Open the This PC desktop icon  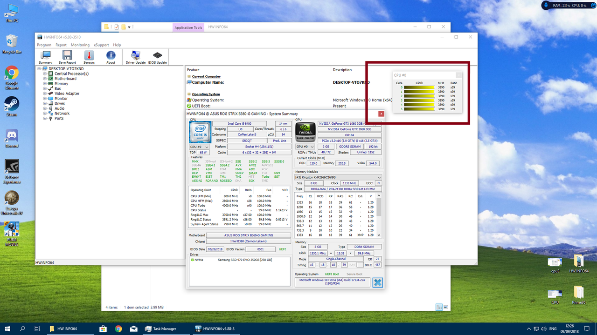click(12, 13)
